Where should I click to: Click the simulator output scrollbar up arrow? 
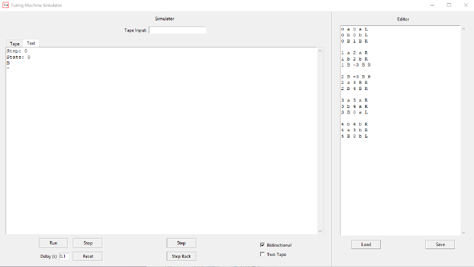[x=320, y=51]
